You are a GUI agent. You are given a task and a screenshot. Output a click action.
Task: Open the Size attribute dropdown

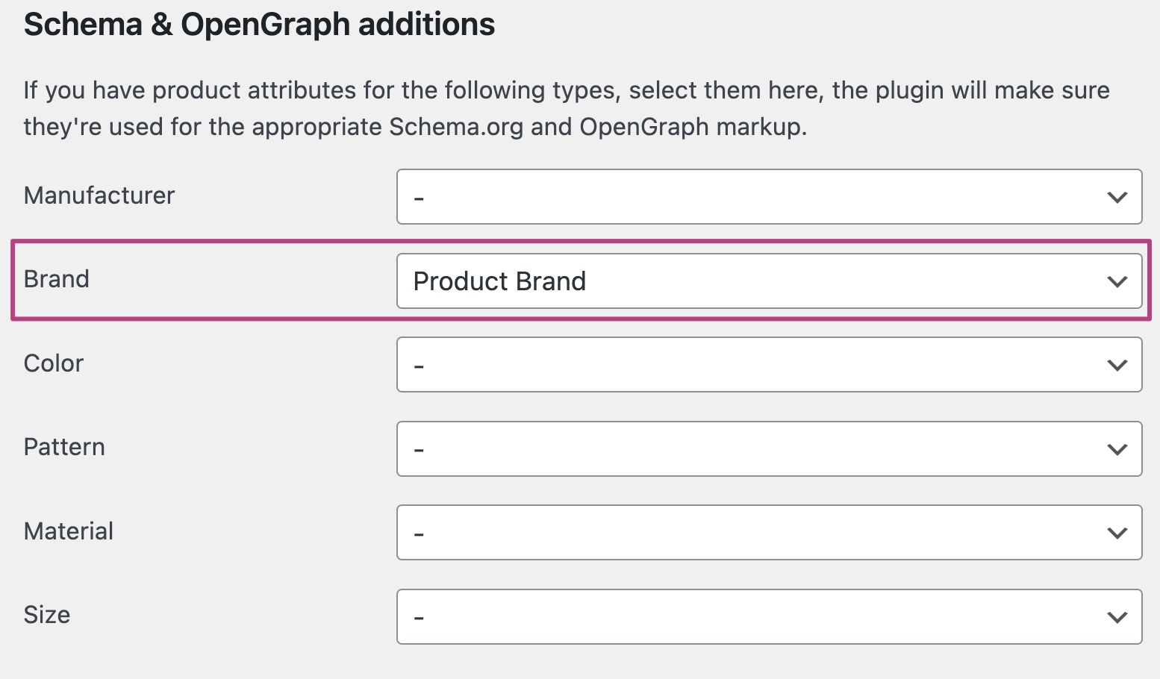(x=769, y=617)
